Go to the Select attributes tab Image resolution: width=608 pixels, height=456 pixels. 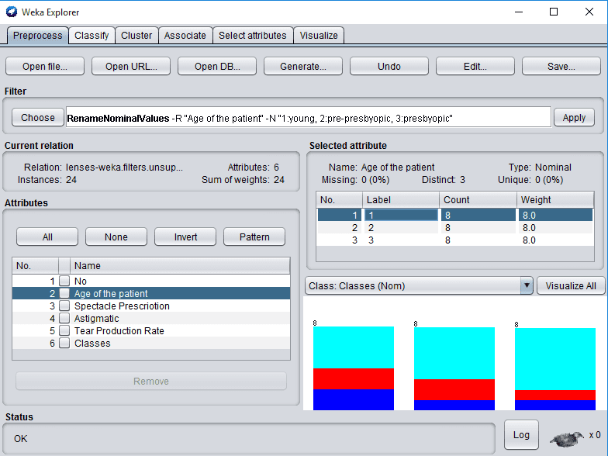click(x=253, y=36)
